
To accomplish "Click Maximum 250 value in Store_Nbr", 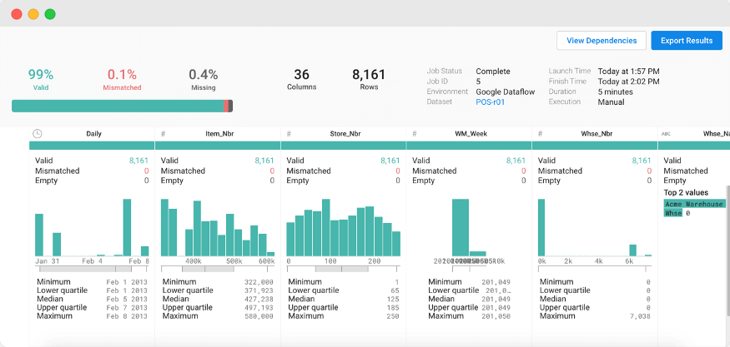I will click(x=393, y=316).
